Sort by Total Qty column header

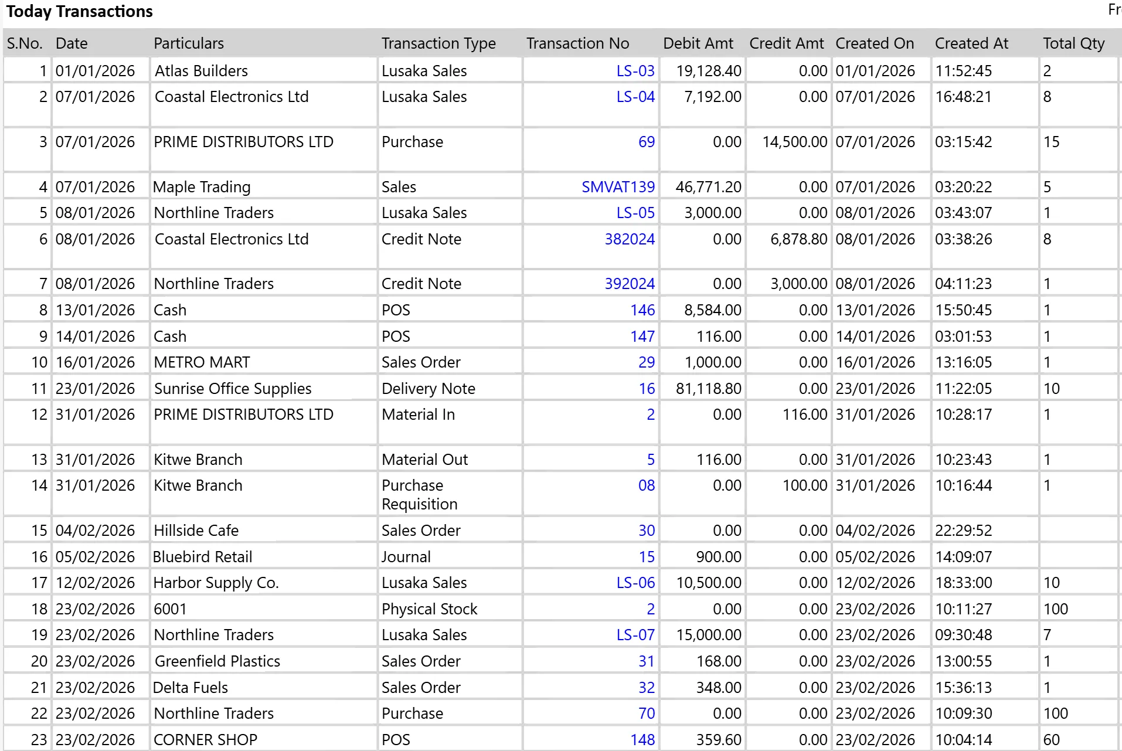(1073, 43)
